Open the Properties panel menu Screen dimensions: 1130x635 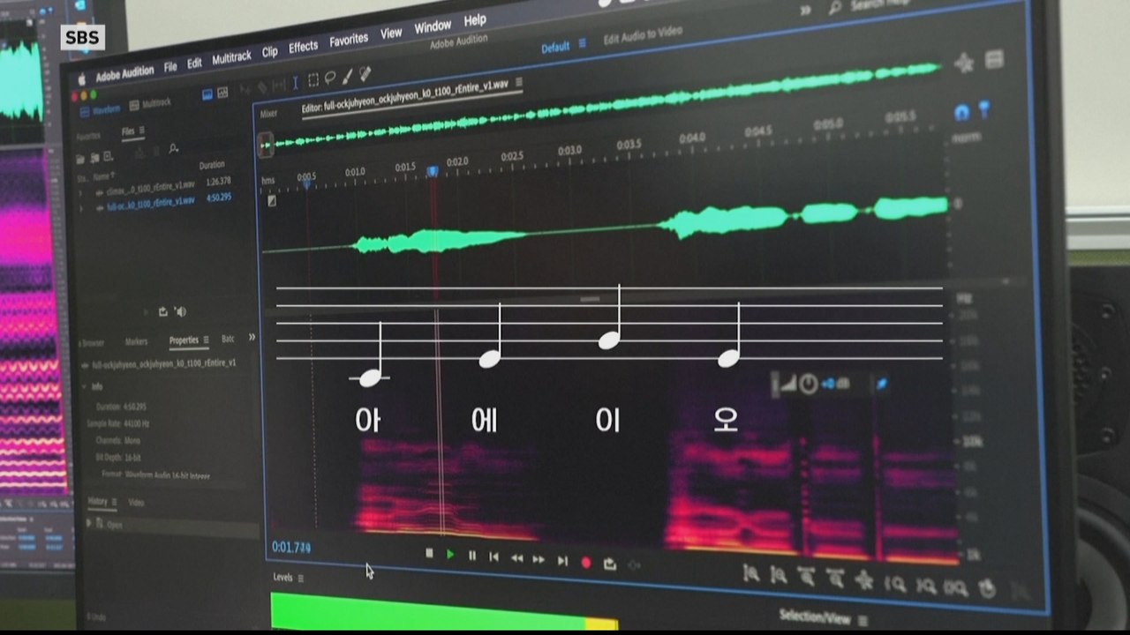pyautogui.click(x=207, y=340)
